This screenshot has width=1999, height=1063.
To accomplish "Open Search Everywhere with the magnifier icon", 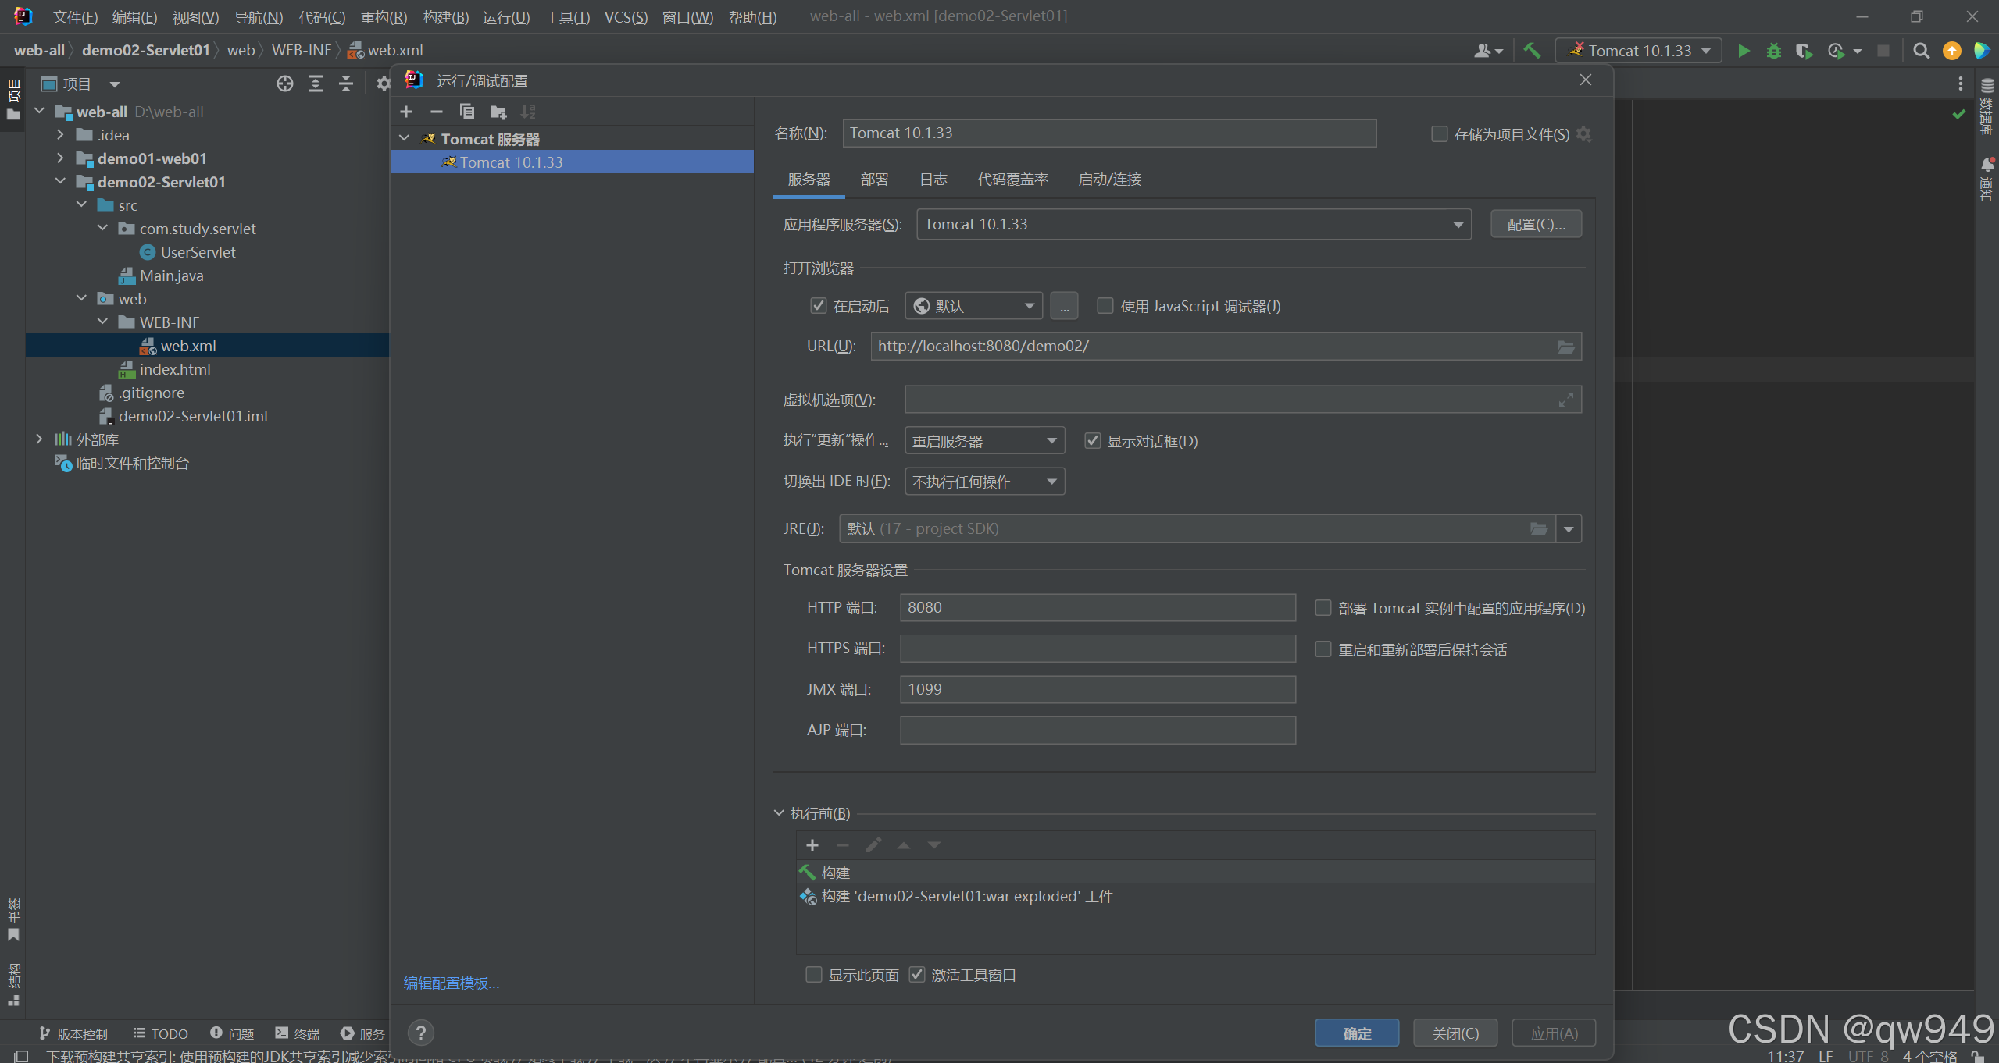I will pyautogui.click(x=1921, y=50).
